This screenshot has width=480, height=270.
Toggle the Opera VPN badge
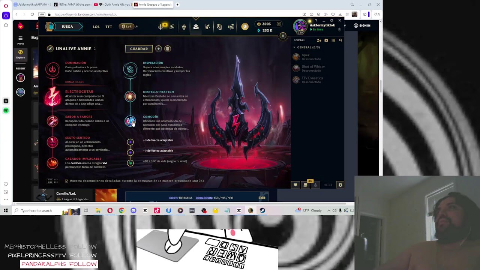(42, 14)
